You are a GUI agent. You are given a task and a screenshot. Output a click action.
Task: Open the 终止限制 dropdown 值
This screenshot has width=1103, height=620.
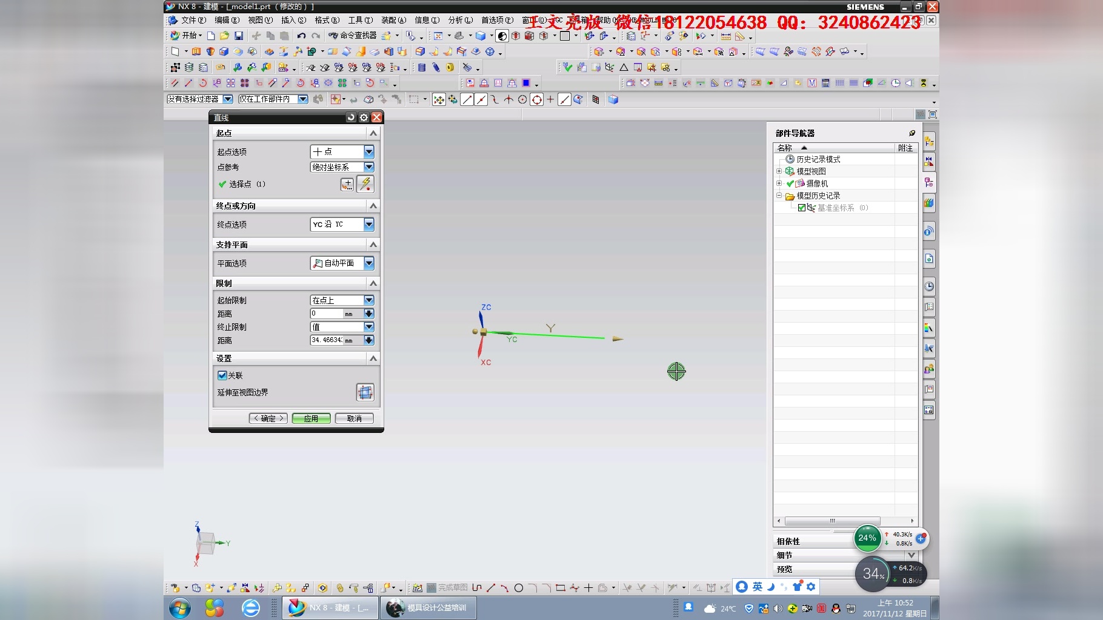coord(342,327)
